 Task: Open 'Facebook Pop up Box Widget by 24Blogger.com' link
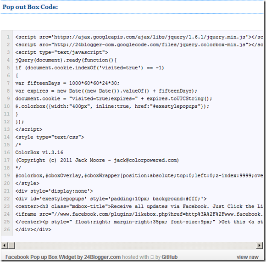pos(63,257)
